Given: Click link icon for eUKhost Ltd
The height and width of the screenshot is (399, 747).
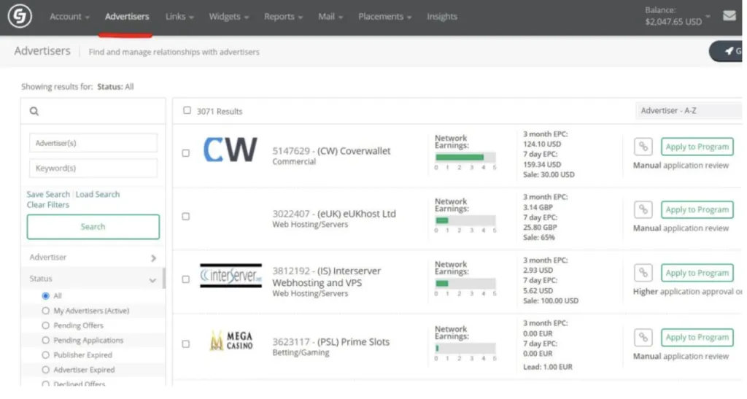Looking at the screenshot, I should [643, 209].
